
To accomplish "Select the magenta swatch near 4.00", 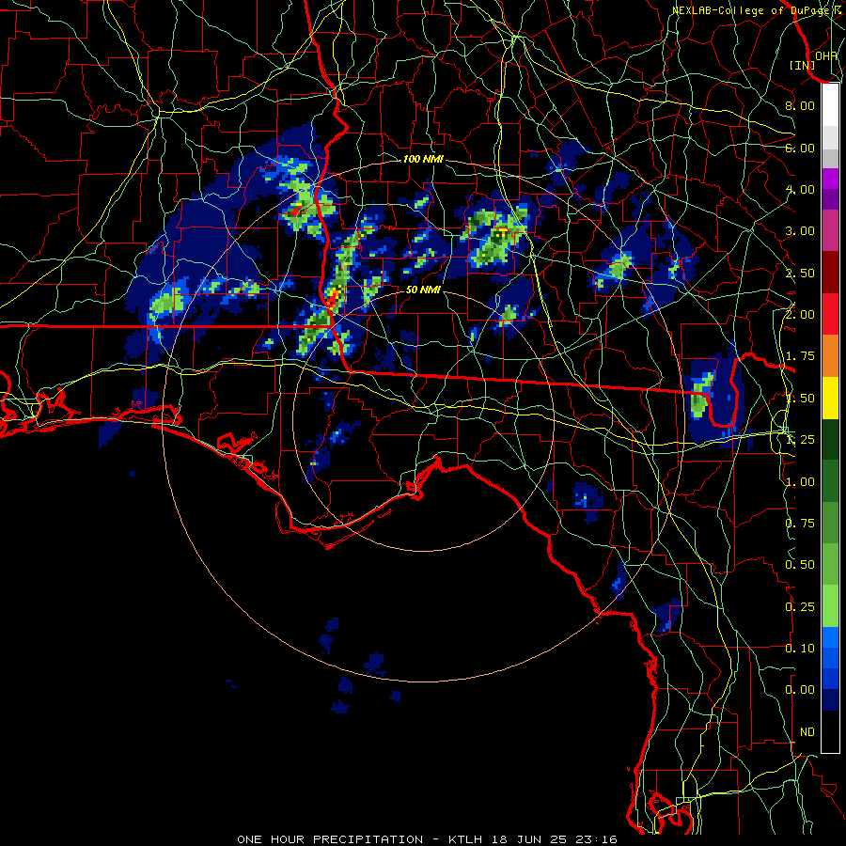I will click(830, 179).
